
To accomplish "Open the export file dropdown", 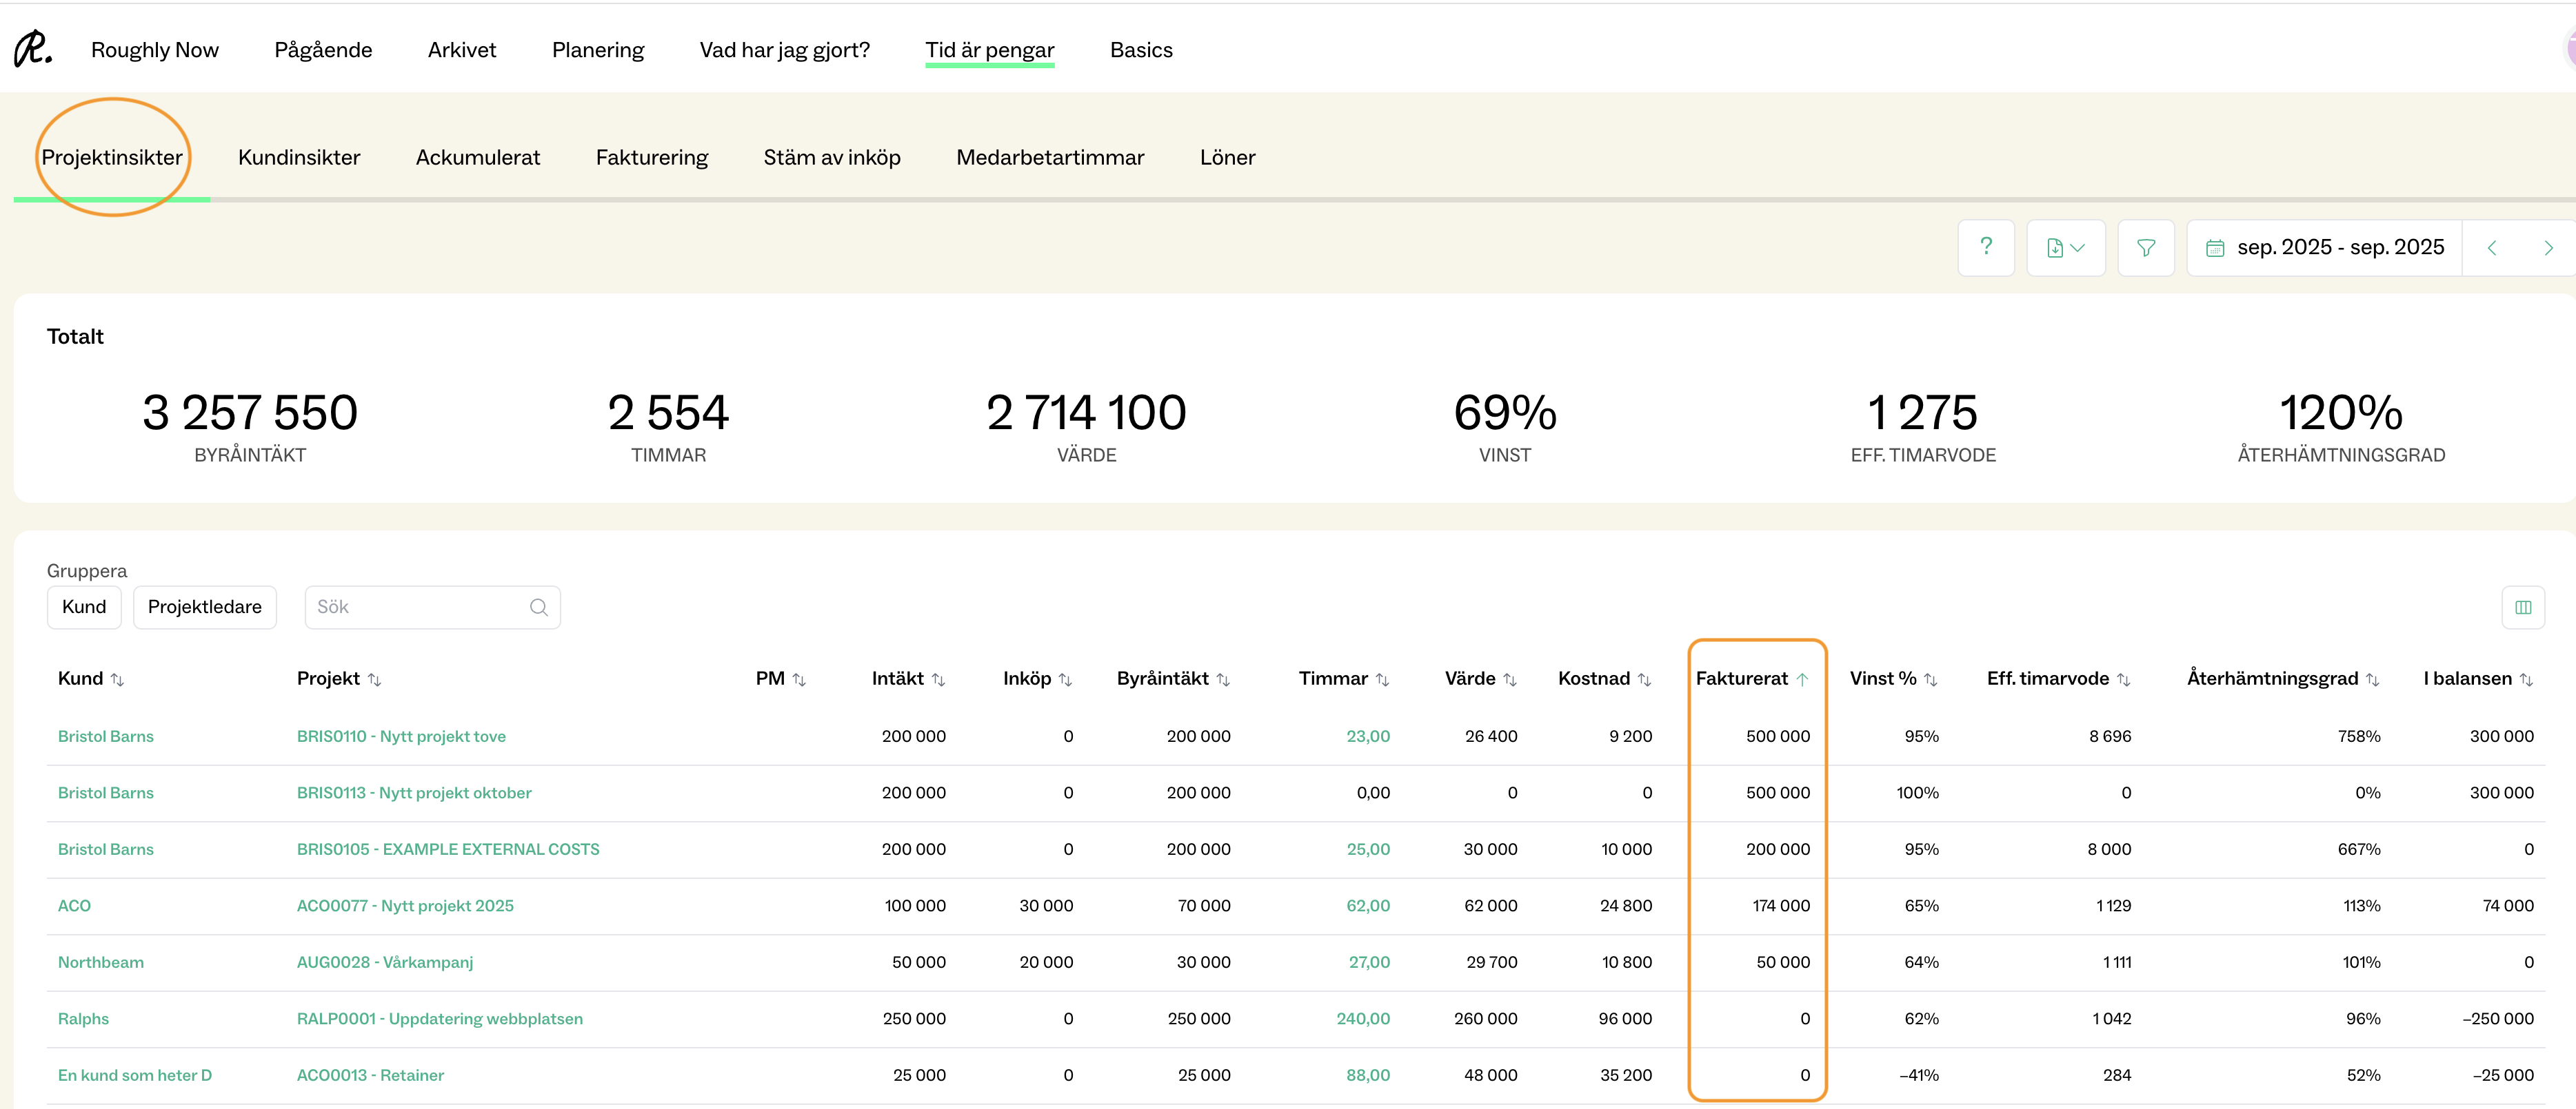I will (2065, 248).
